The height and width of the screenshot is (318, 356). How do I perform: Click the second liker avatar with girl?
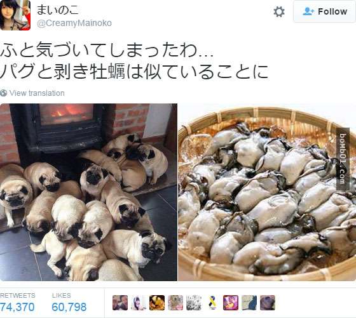[x=139, y=303]
